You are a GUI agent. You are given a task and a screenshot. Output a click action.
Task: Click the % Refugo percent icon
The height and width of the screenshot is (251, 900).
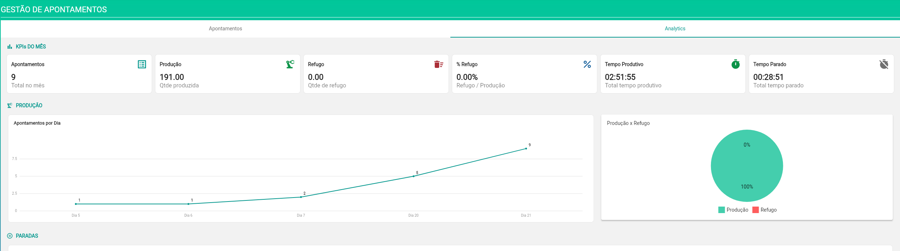(587, 64)
